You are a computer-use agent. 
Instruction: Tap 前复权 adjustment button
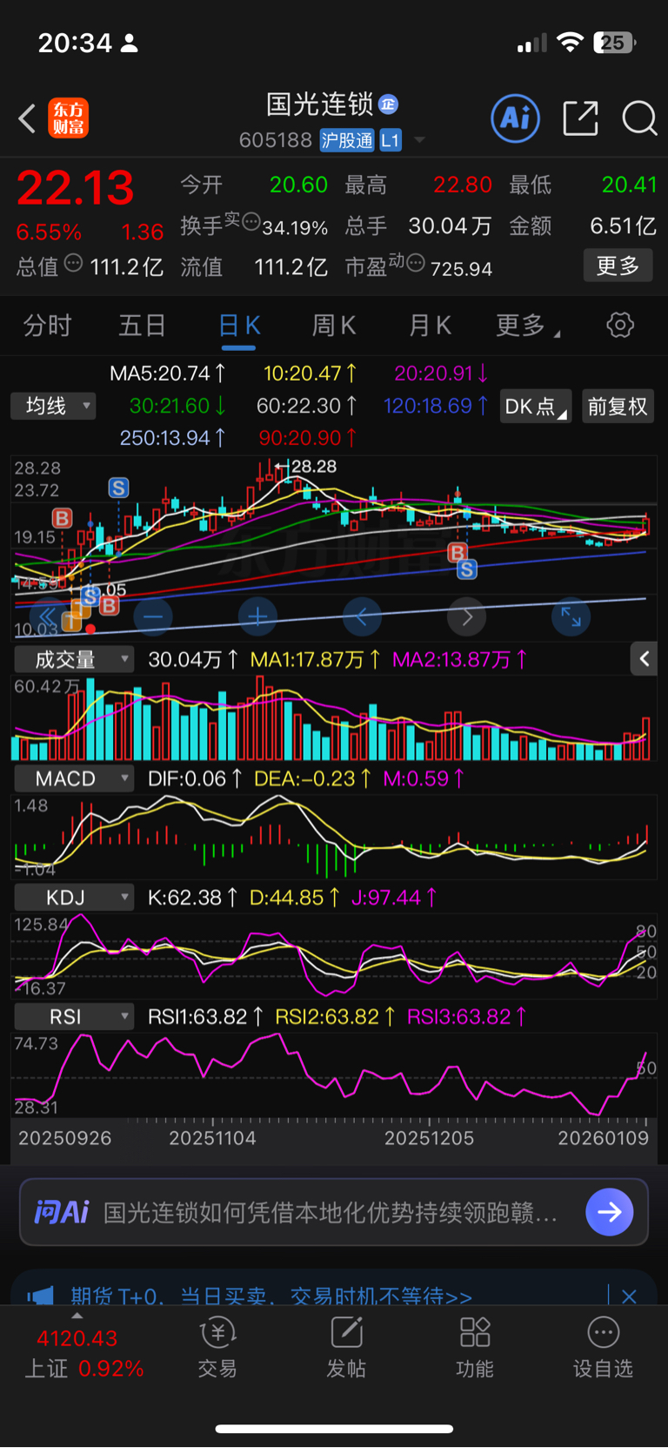tap(617, 407)
